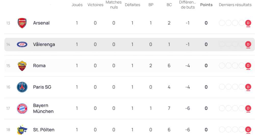This screenshot has height=135, width=261.
Task: Click the Vålerenga club logo
Action: (22, 45)
